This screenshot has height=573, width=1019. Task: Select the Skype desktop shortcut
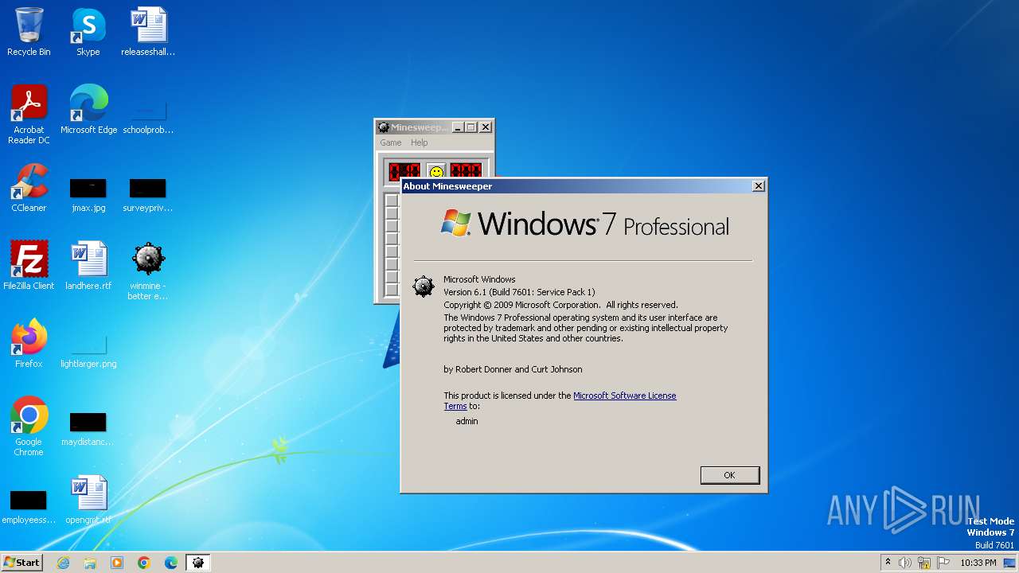[x=88, y=32]
